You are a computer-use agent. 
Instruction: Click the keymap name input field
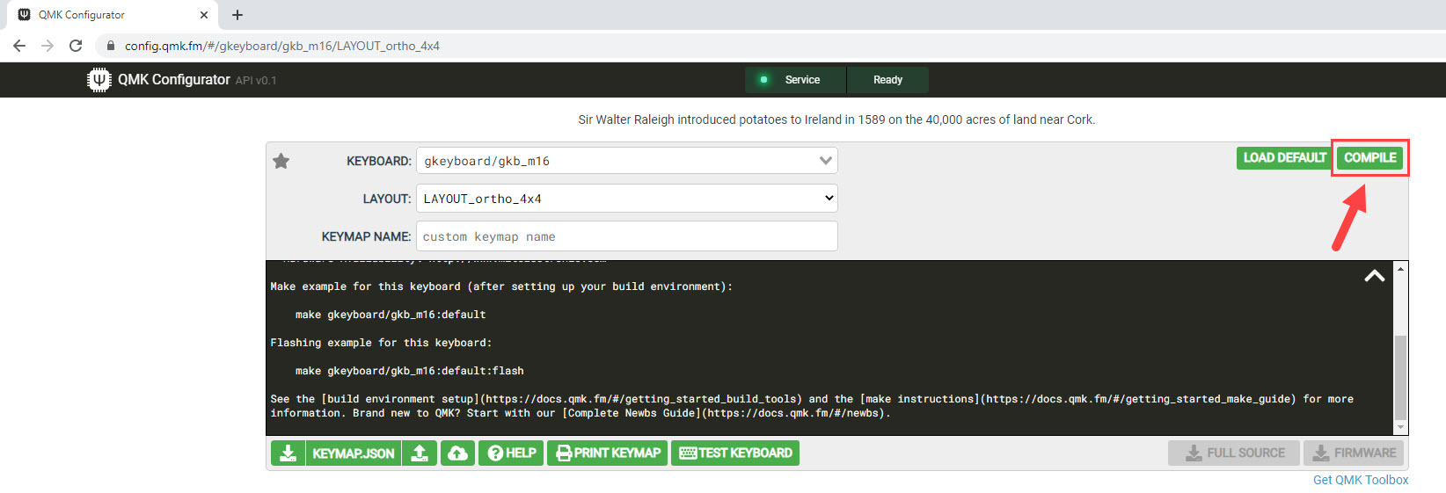pos(627,236)
